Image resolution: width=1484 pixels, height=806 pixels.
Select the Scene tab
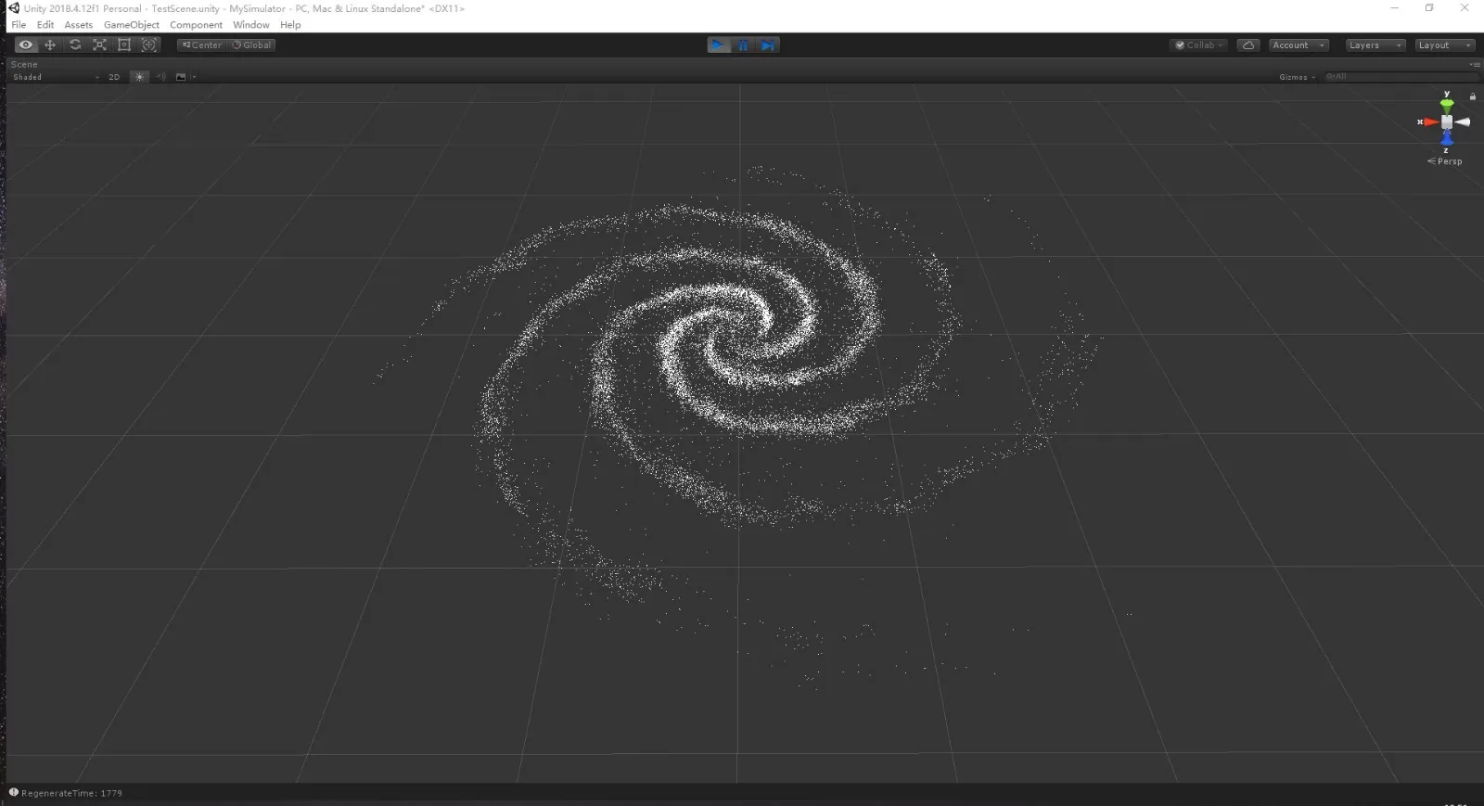click(24, 64)
